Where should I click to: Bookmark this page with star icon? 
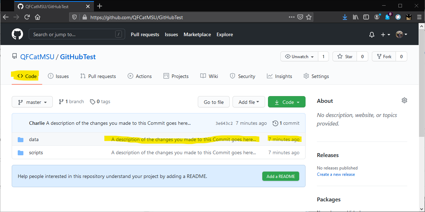[308, 17]
